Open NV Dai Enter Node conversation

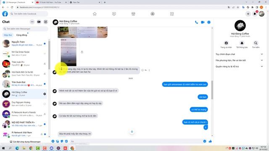[24, 54]
